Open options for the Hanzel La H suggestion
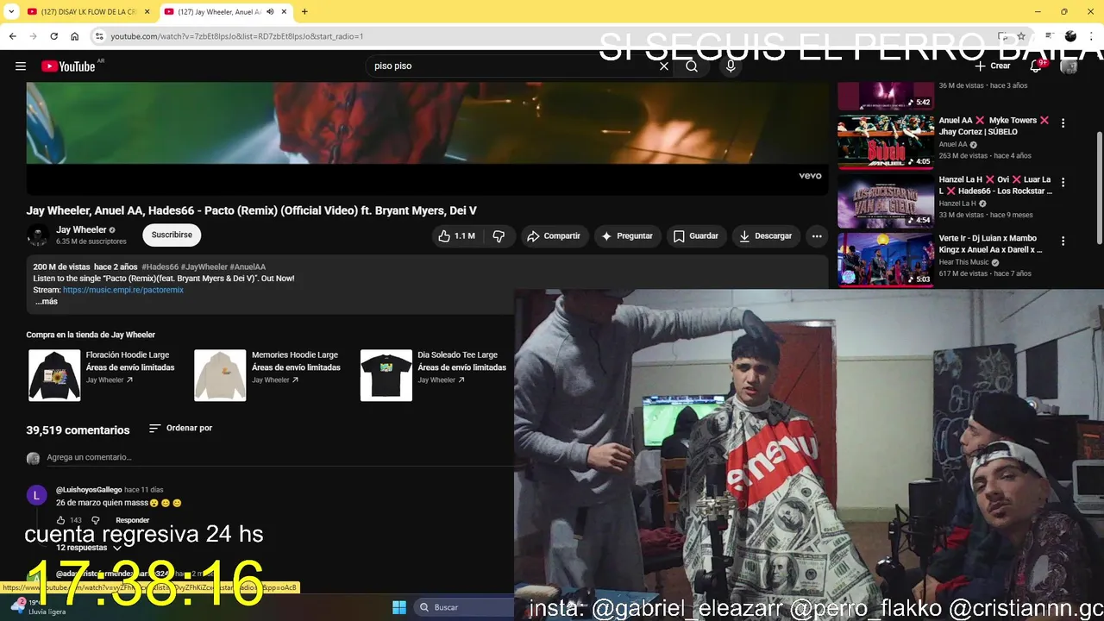This screenshot has height=621, width=1104. tap(1063, 183)
